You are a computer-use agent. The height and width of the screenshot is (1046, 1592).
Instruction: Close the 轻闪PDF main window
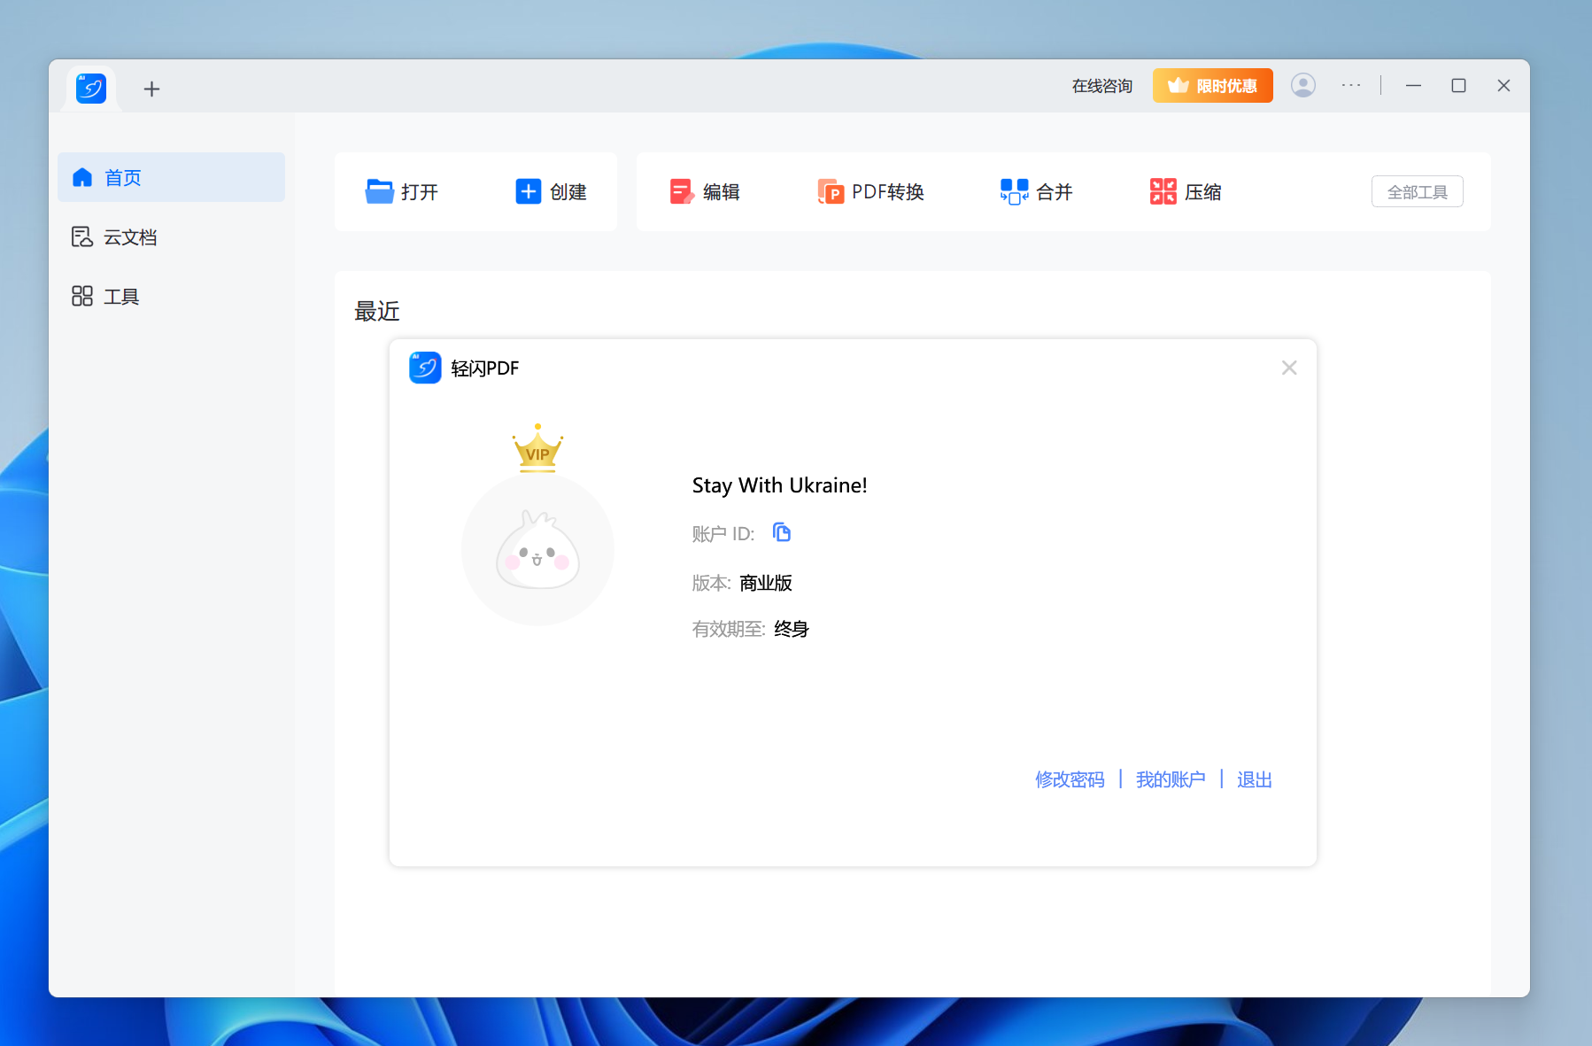(x=1503, y=85)
